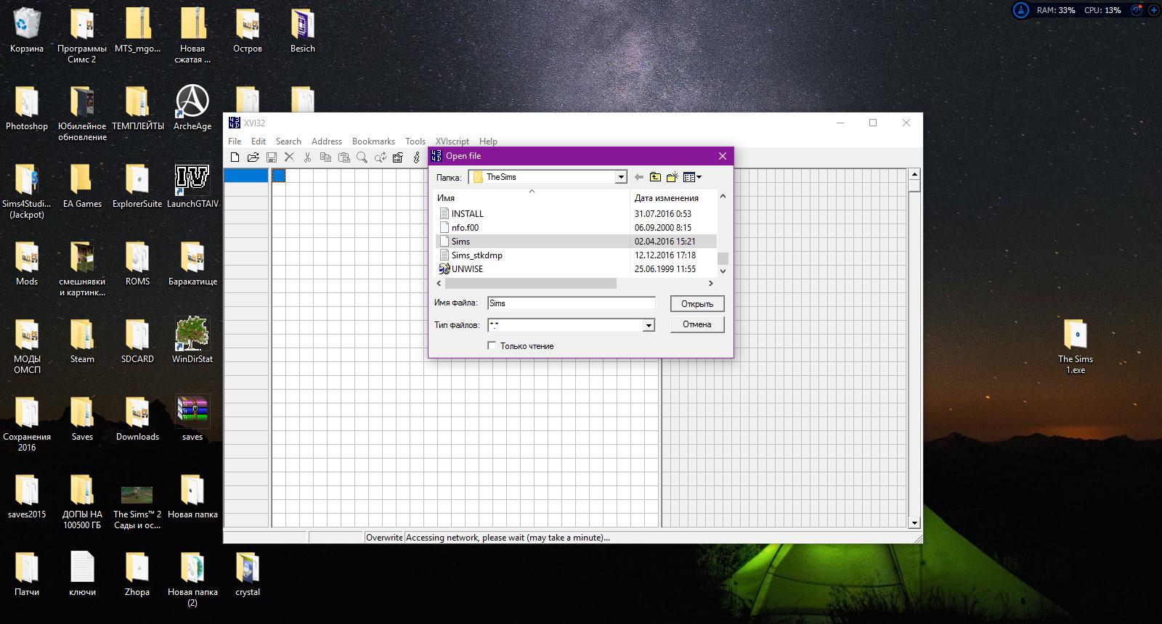Click the file list horizontal scrollbar thumb
The height and width of the screenshot is (624, 1162).
[531, 284]
